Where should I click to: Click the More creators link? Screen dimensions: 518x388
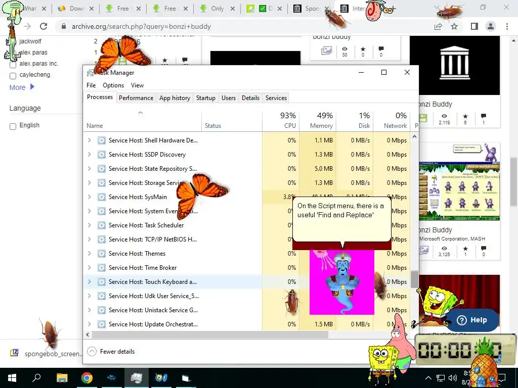click(22, 87)
